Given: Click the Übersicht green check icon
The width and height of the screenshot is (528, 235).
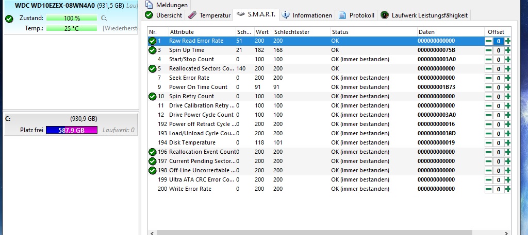Looking at the screenshot, I should [x=149, y=15].
